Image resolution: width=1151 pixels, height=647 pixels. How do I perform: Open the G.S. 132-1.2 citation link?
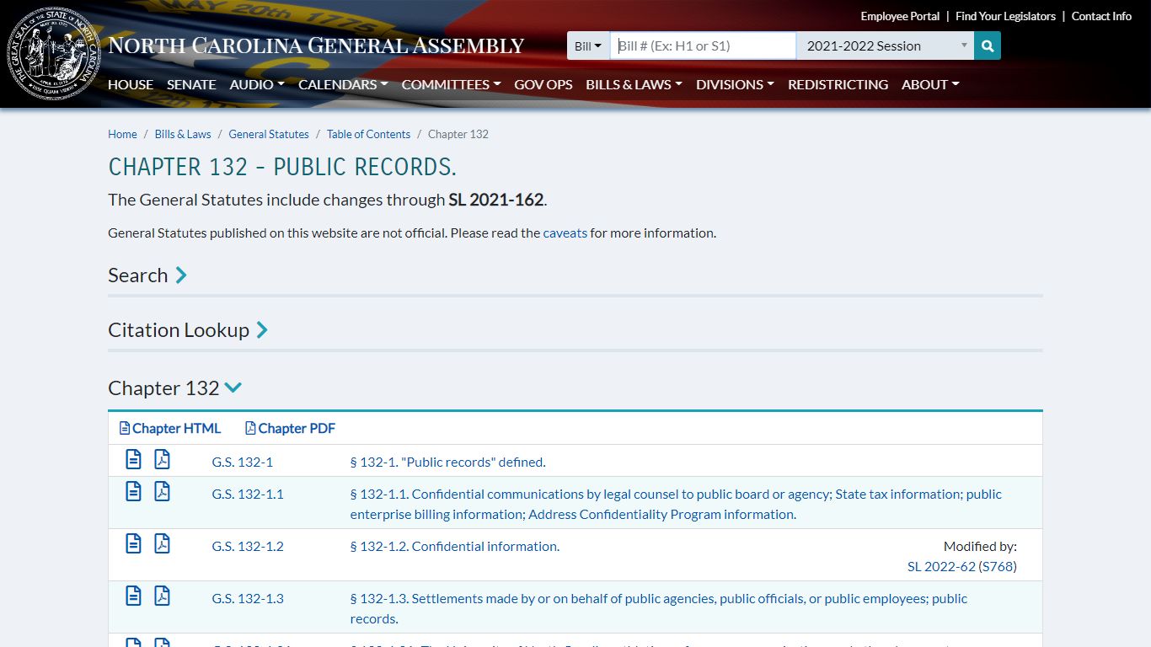coord(248,546)
